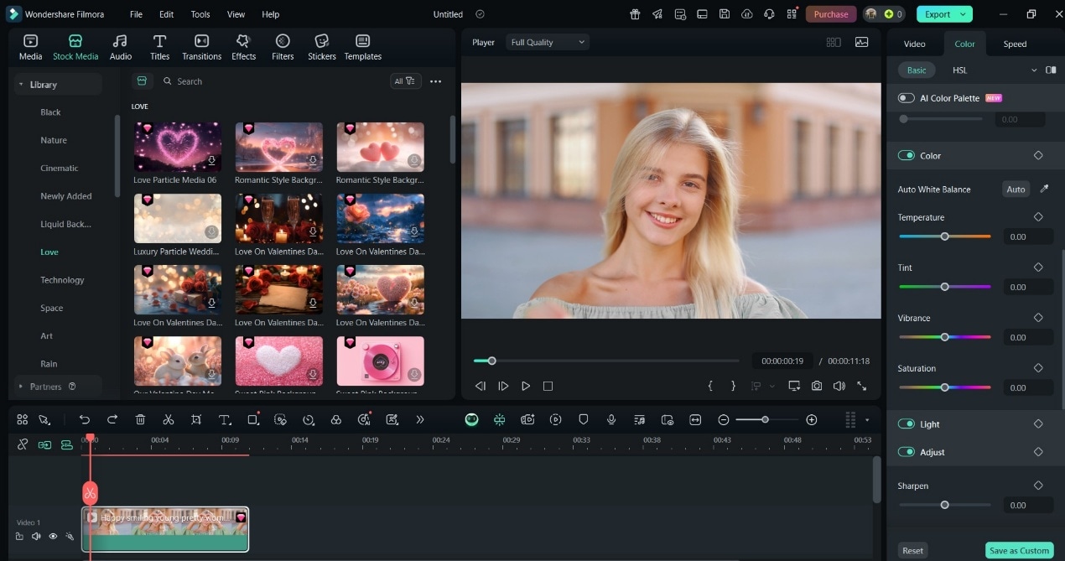Switch to the Speed tab
Viewport: 1065px width, 561px height.
pos(1015,44)
